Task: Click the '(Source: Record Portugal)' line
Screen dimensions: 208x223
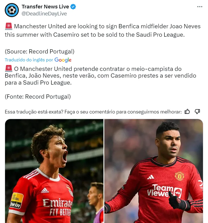Action: [x=40, y=52]
